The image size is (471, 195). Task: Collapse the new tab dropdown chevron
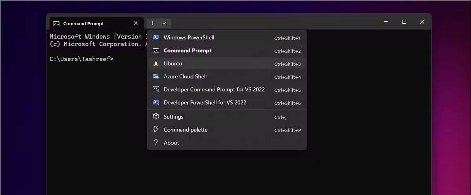click(x=164, y=23)
